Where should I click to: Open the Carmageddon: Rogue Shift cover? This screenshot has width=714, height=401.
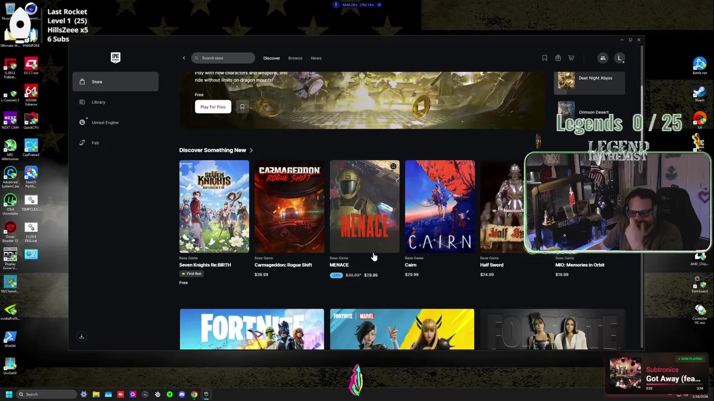290,207
